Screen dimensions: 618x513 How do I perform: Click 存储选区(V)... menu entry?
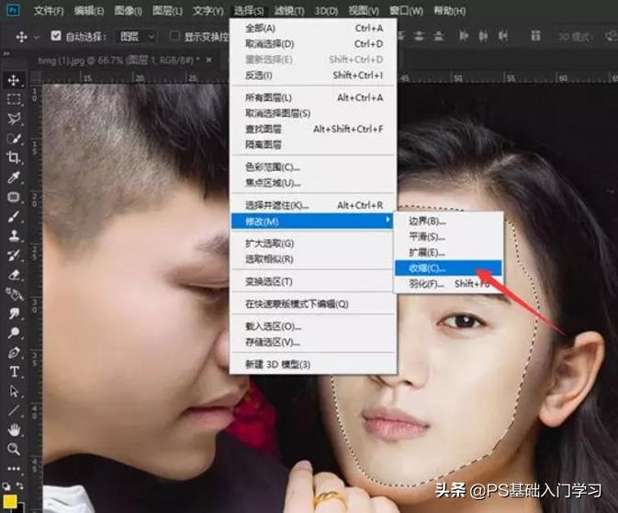[x=273, y=342]
